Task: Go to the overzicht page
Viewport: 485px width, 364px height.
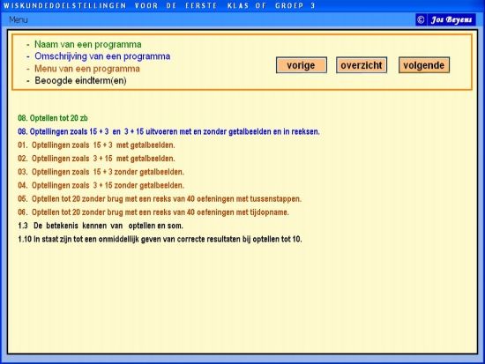Action: (362, 65)
